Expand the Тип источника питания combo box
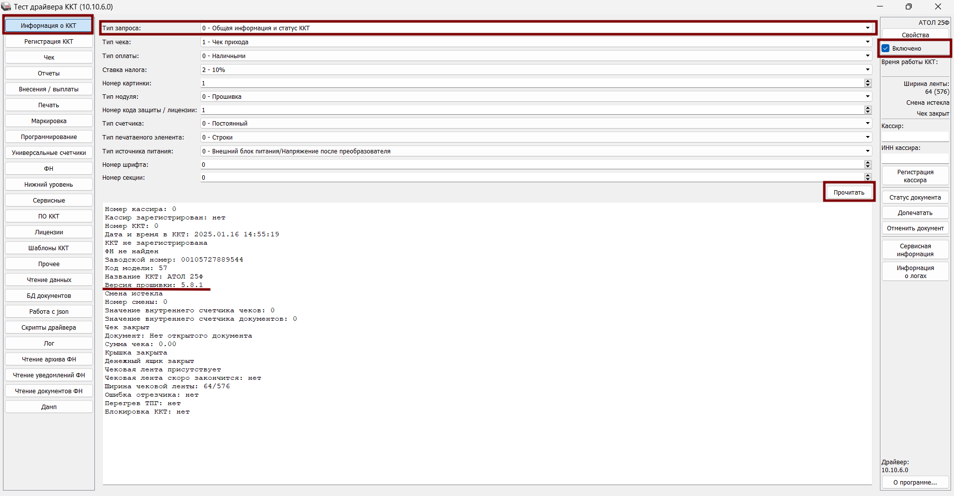 868,151
